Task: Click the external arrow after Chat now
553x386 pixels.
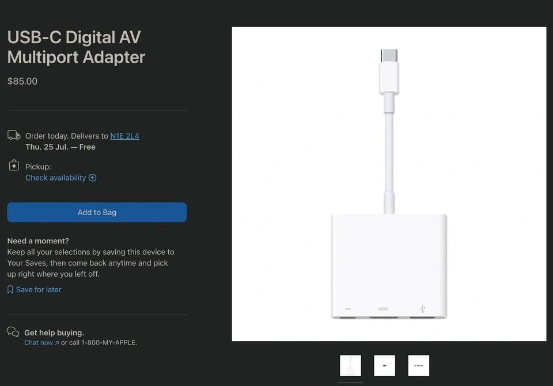Action: pos(57,343)
